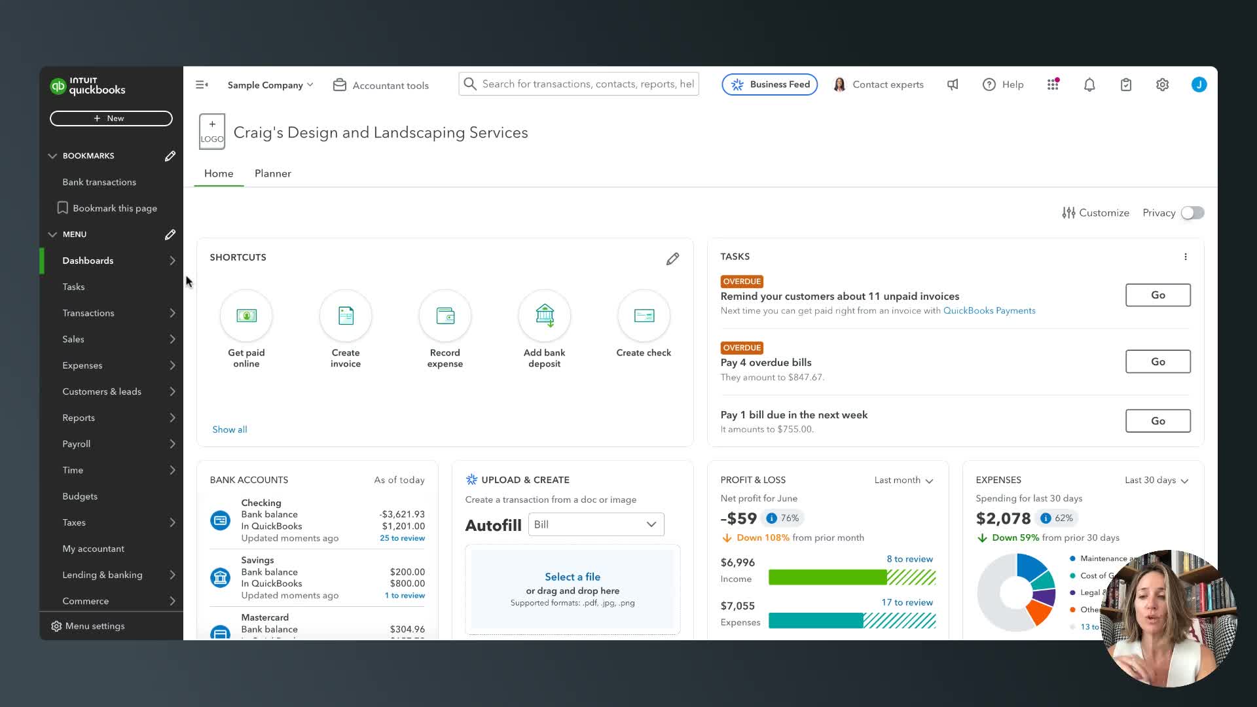Collapse the BOOKMARKS section
The width and height of the screenshot is (1257, 707).
click(x=52, y=156)
